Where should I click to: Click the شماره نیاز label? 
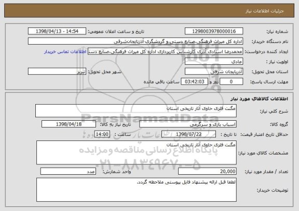277,32
